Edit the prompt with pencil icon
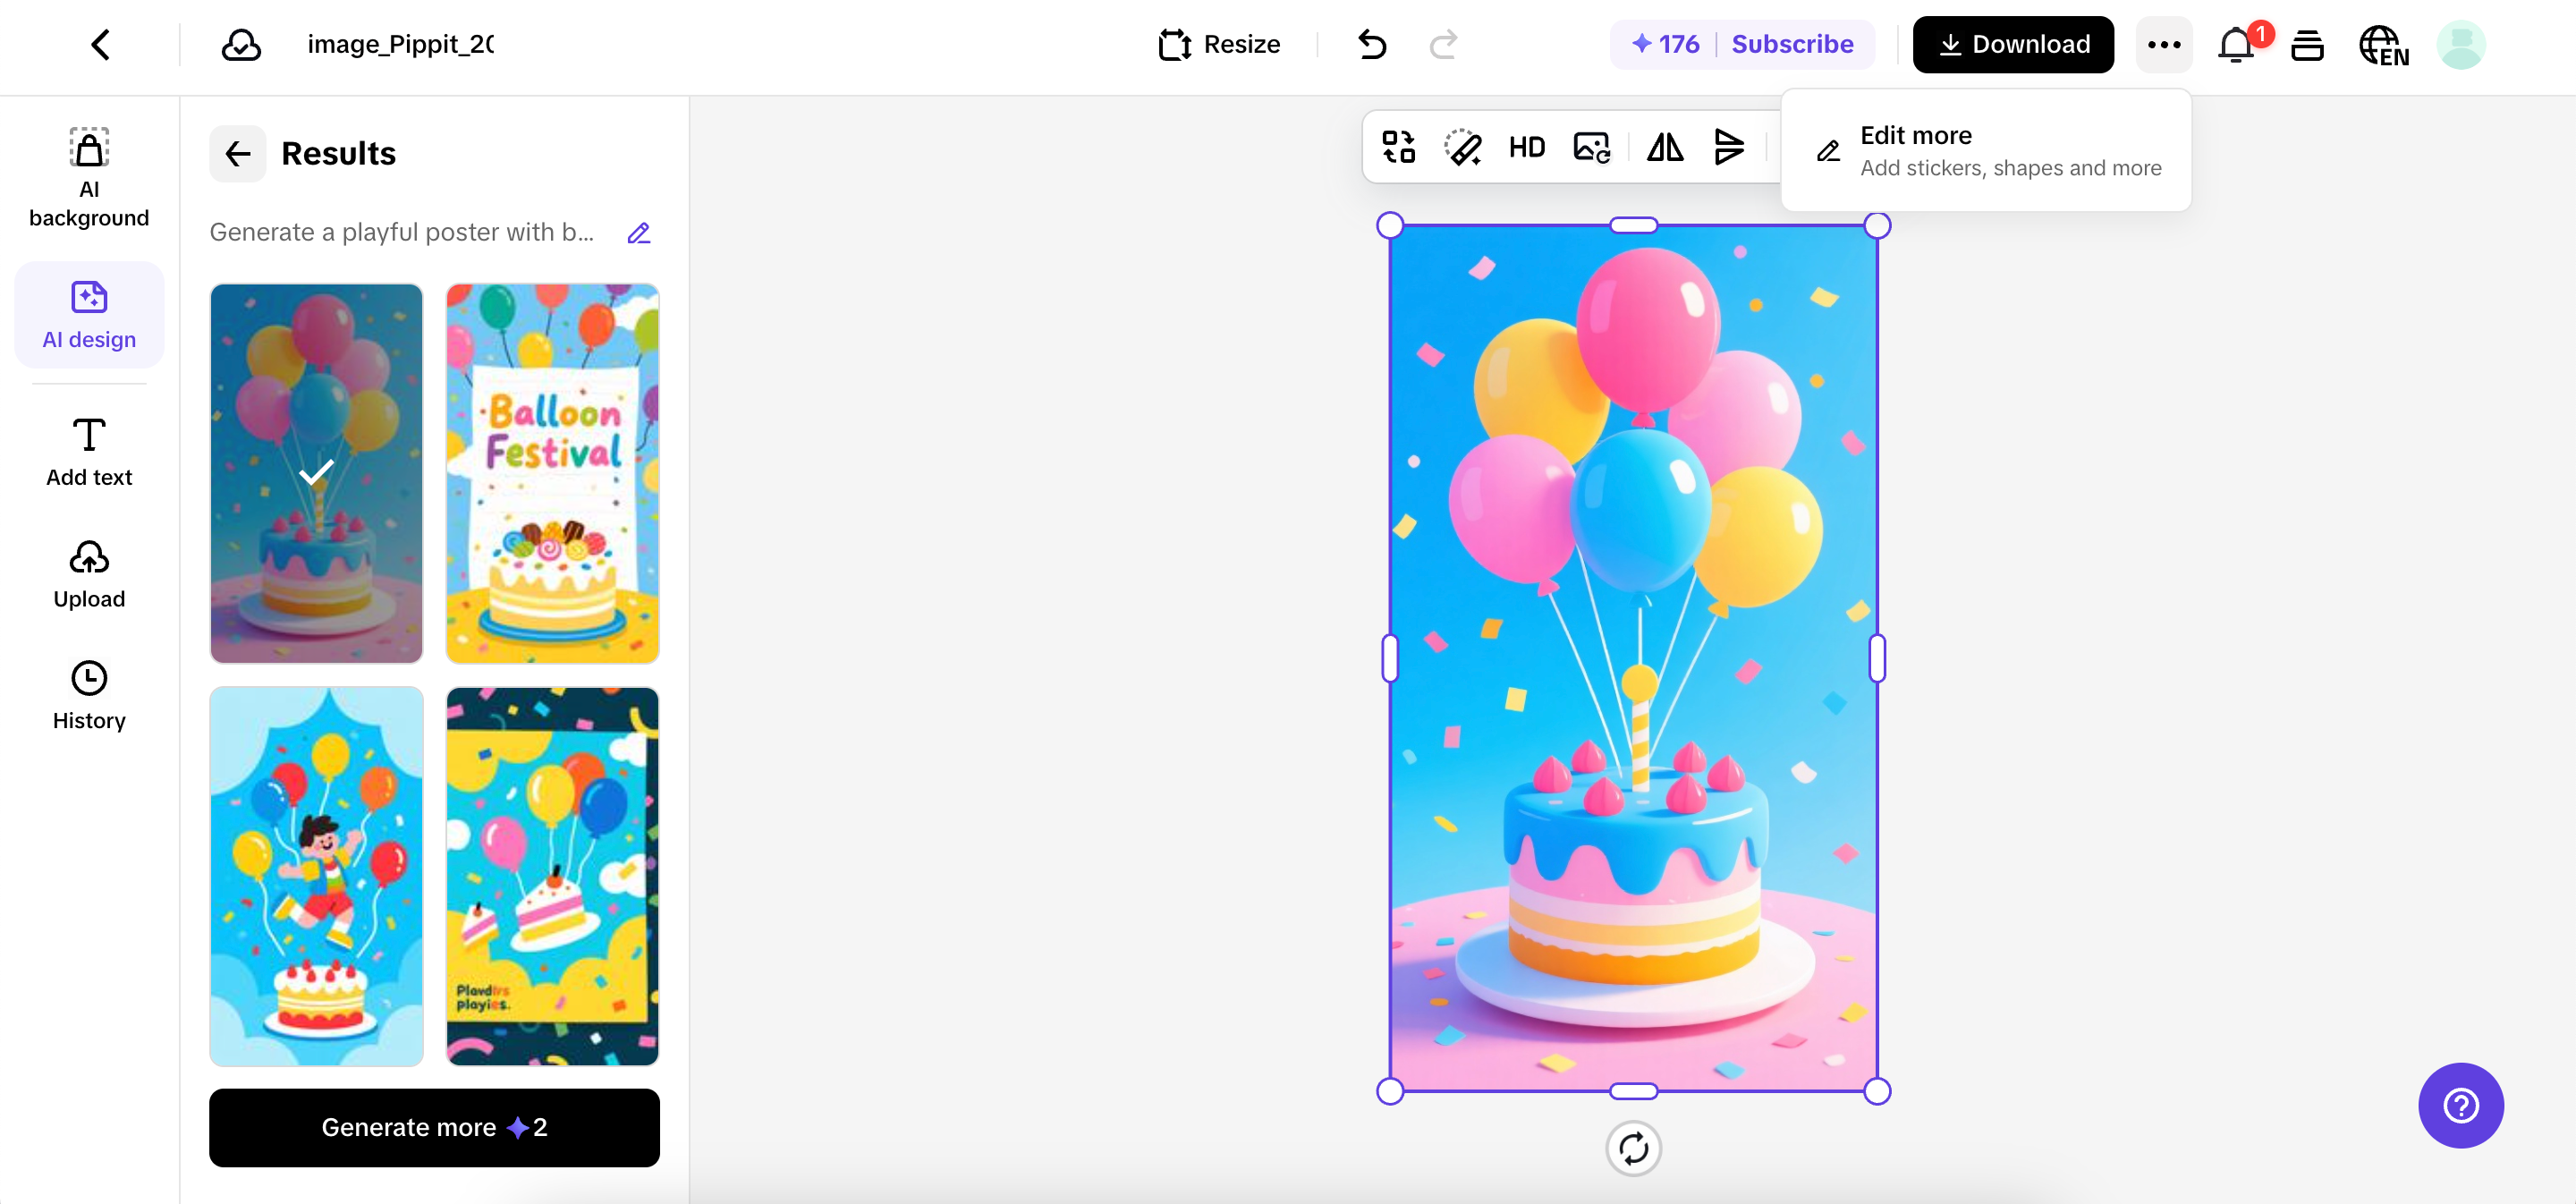2576x1204 pixels. tap(639, 233)
